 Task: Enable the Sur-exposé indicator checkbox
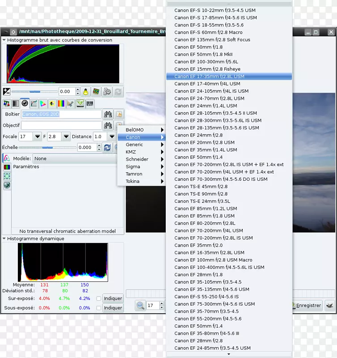pos(99,298)
